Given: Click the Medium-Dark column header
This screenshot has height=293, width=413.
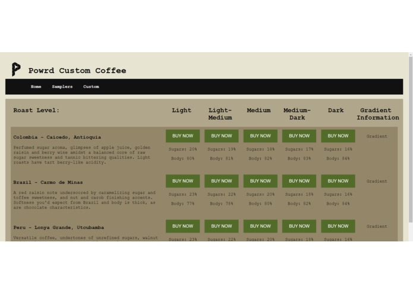Looking at the screenshot, I should click(x=297, y=114).
